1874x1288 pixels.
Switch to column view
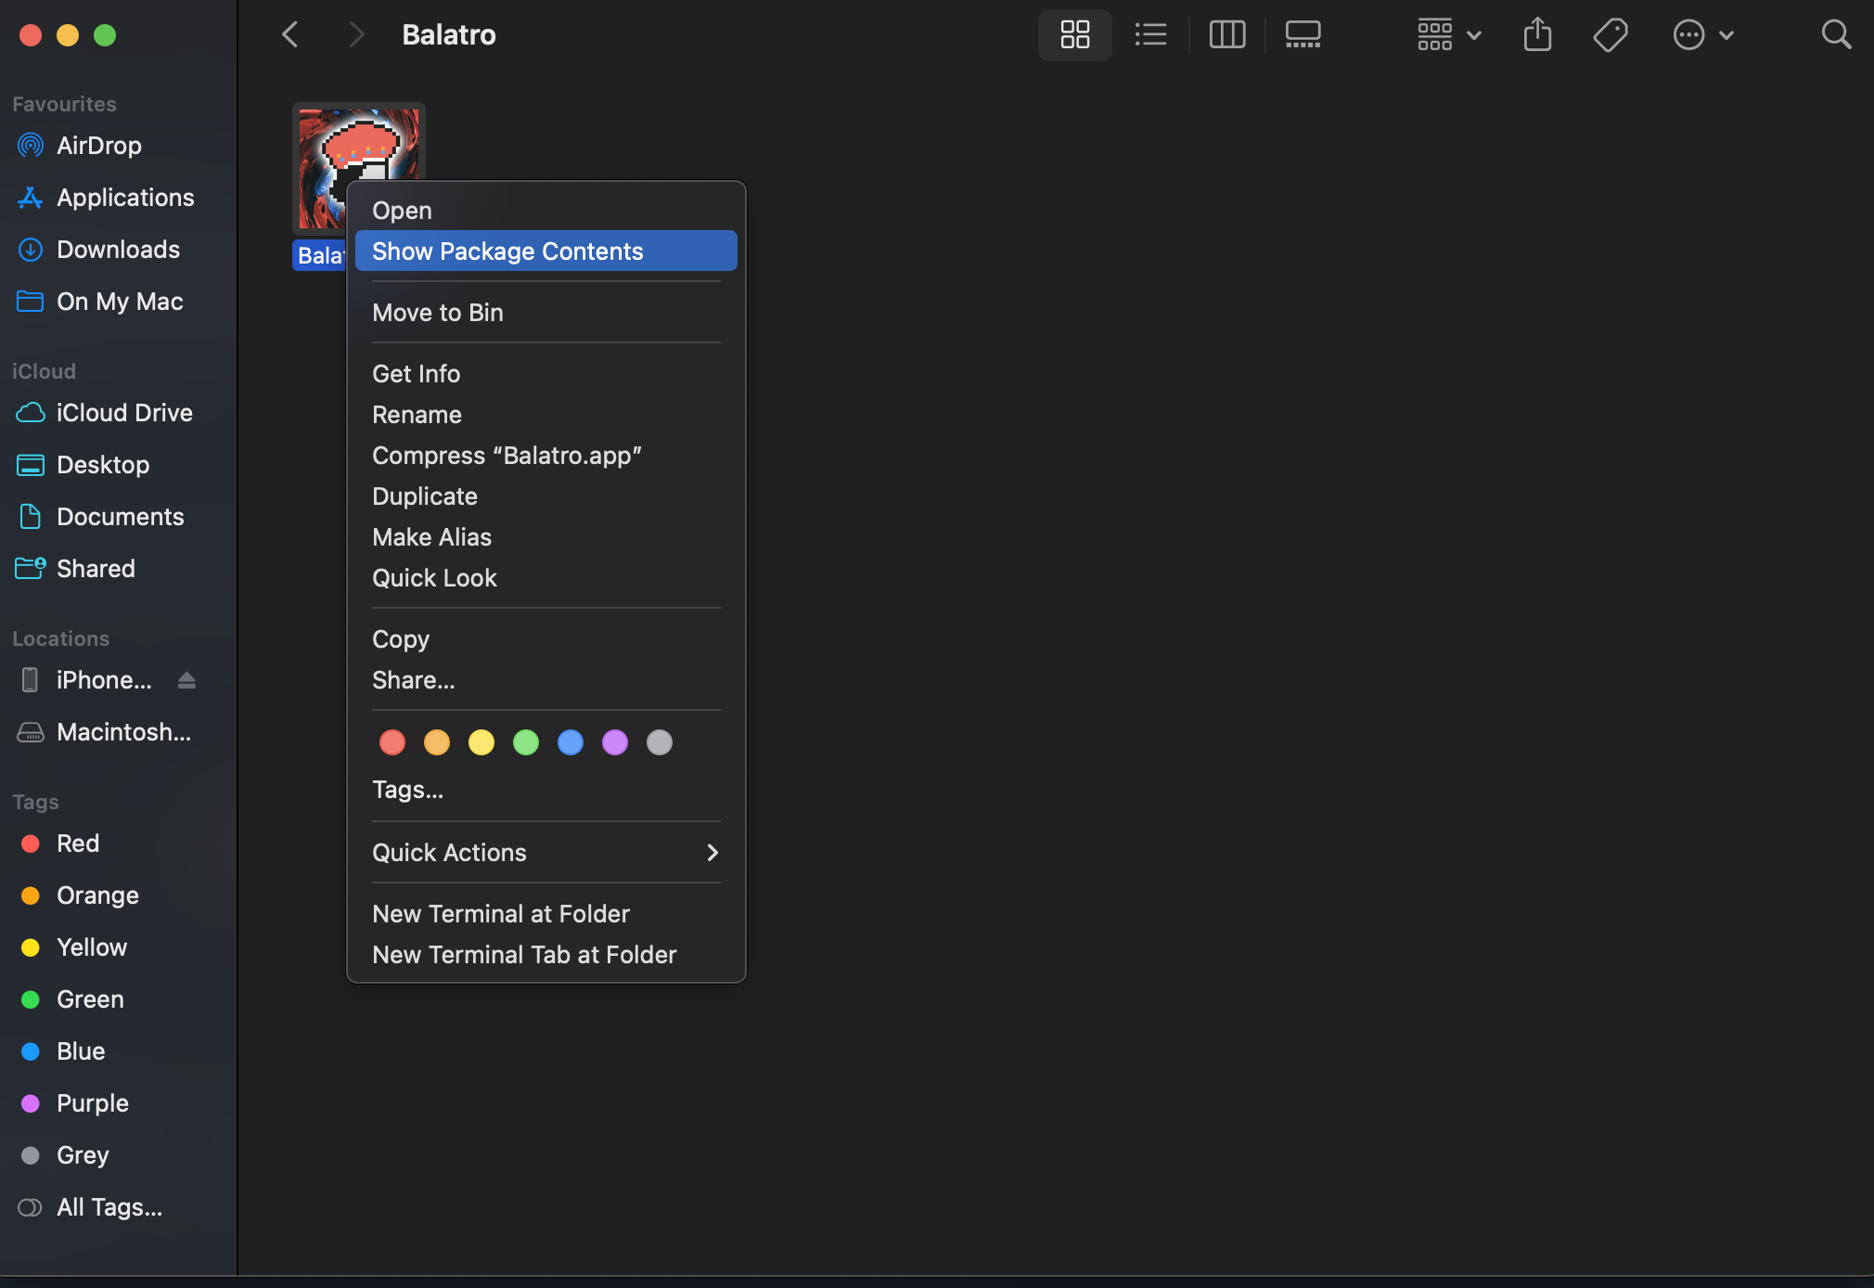(1226, 35)
